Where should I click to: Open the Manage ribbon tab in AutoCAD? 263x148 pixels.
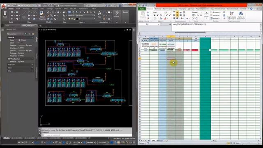[x=49, y=9]
